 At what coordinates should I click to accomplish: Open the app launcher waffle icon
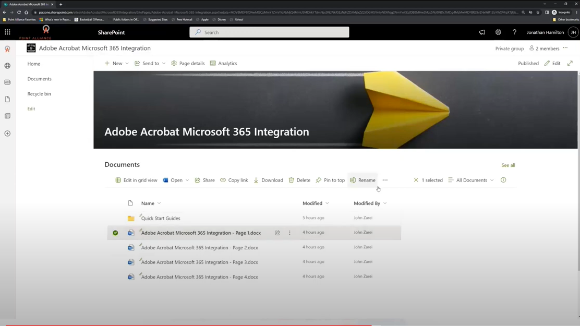(x=7, y=32)
